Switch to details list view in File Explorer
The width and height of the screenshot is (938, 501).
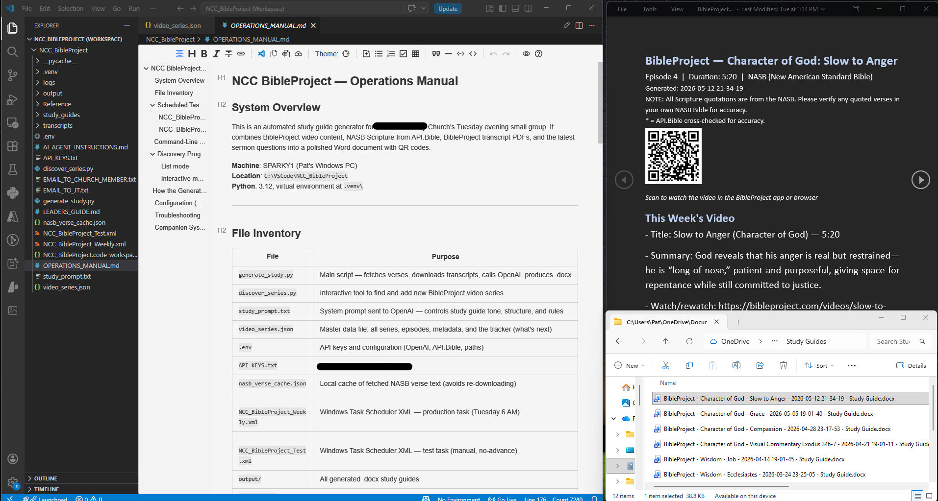(x=917, y=496)
